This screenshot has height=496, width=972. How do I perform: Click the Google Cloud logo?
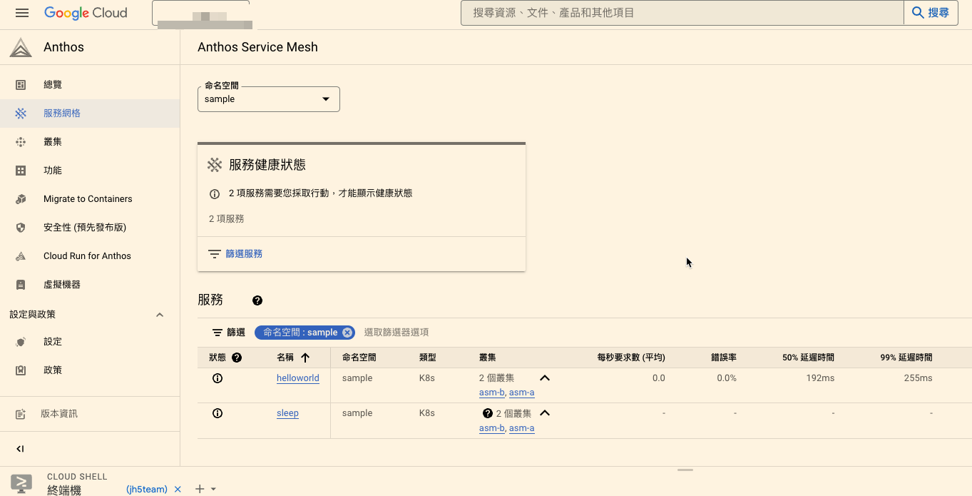pyautogui.click(x=86, y=13)
